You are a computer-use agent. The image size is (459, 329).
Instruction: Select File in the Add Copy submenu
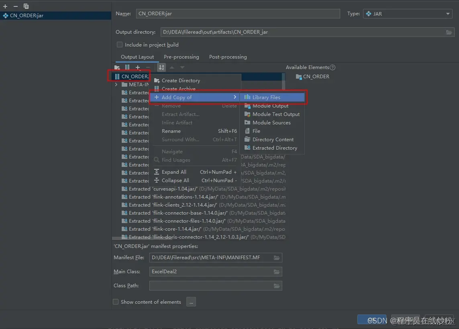(x=272, y=131)
